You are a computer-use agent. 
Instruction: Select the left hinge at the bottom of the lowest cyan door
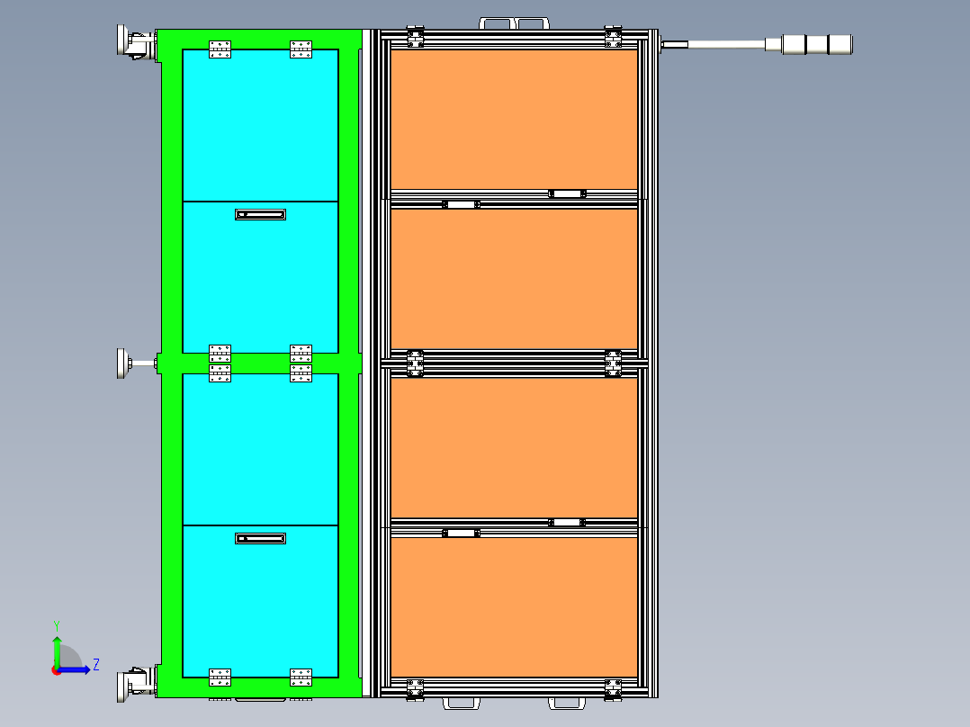click(x=220, y=678)
